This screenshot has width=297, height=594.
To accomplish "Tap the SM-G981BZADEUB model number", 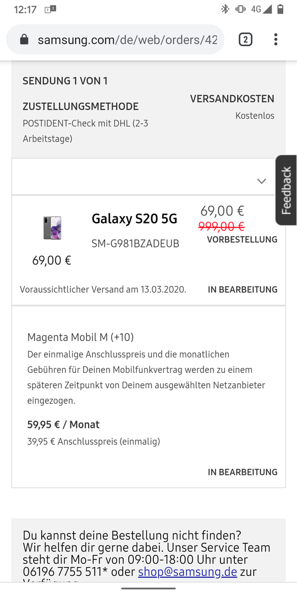I will click(x=135, y=244).
